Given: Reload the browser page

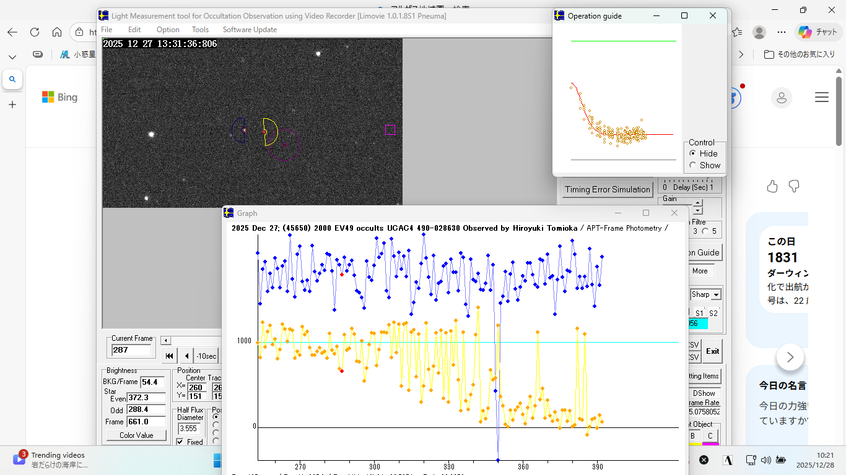Looking at the screenshot, I should coord(35,32).
